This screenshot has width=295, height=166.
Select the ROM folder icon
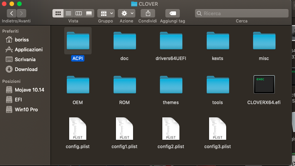point(125,85)
